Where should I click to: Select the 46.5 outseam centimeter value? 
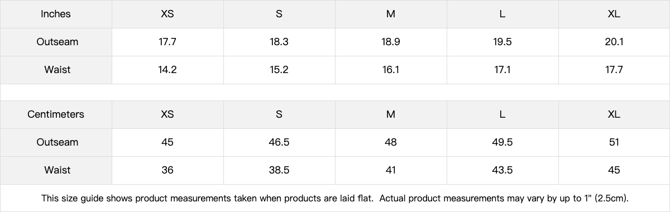(x=279, y=142)
